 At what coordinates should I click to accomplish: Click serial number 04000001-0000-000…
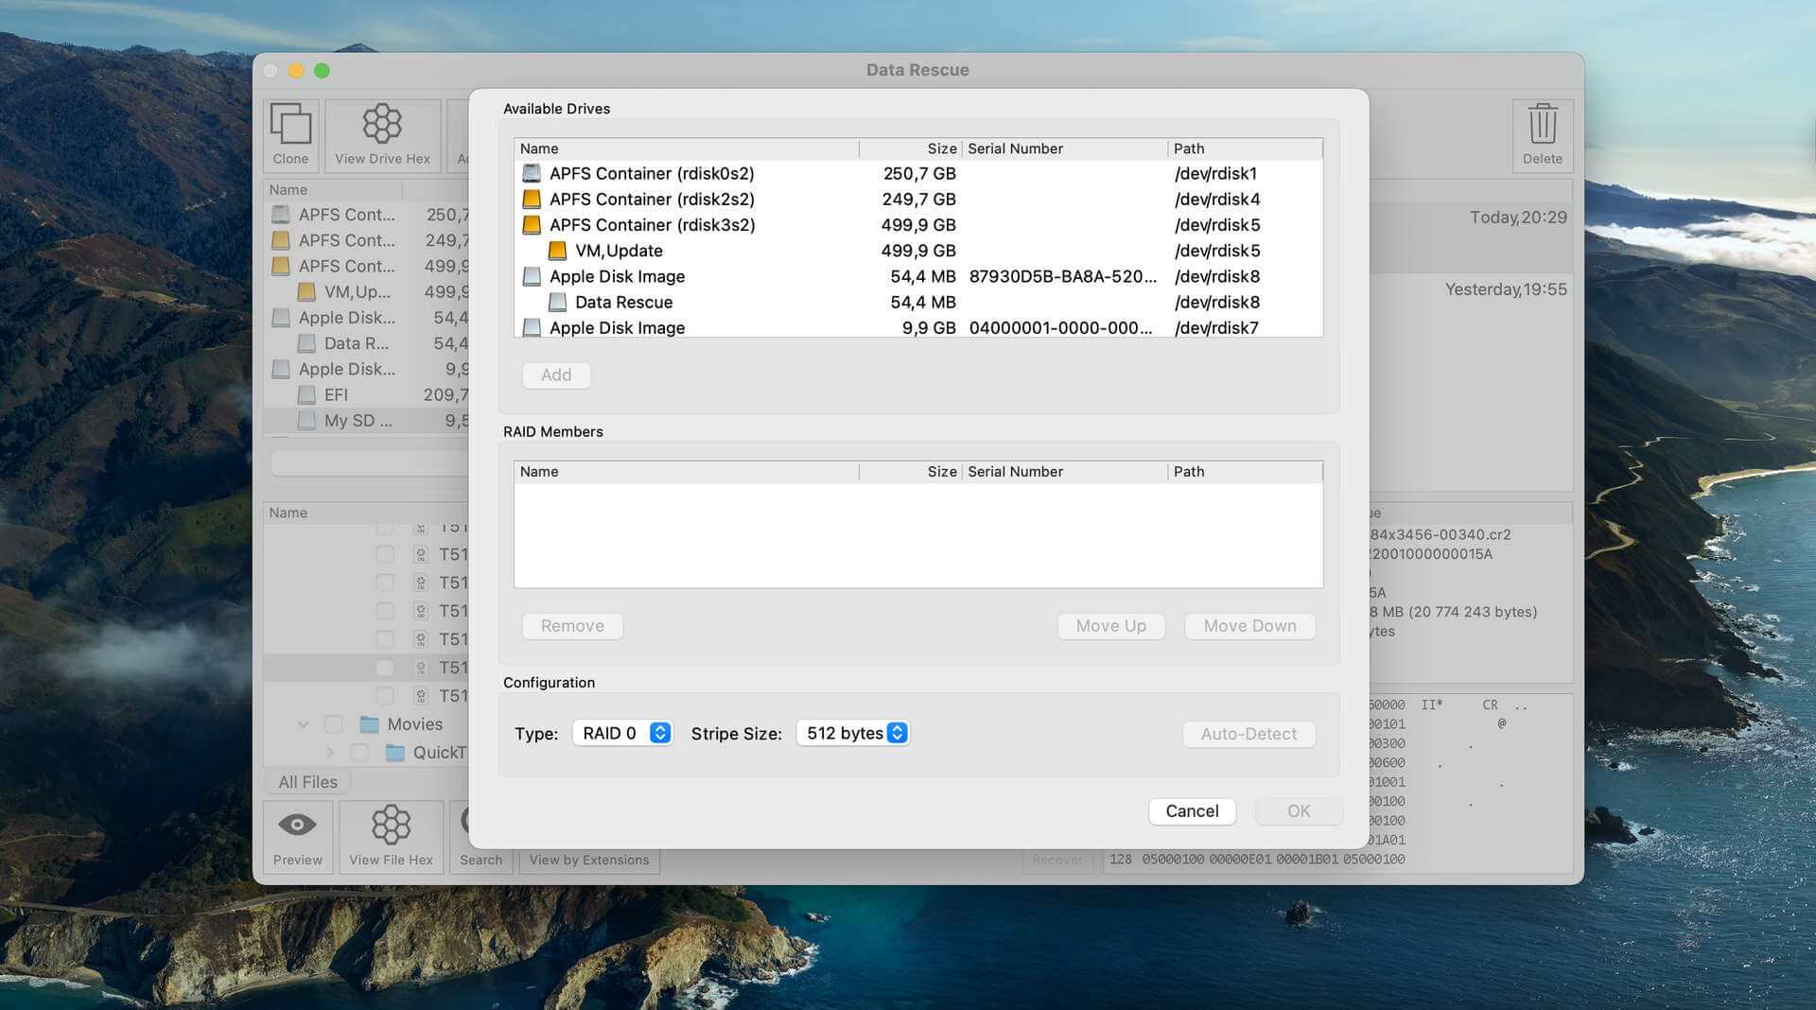(1060, 328)
